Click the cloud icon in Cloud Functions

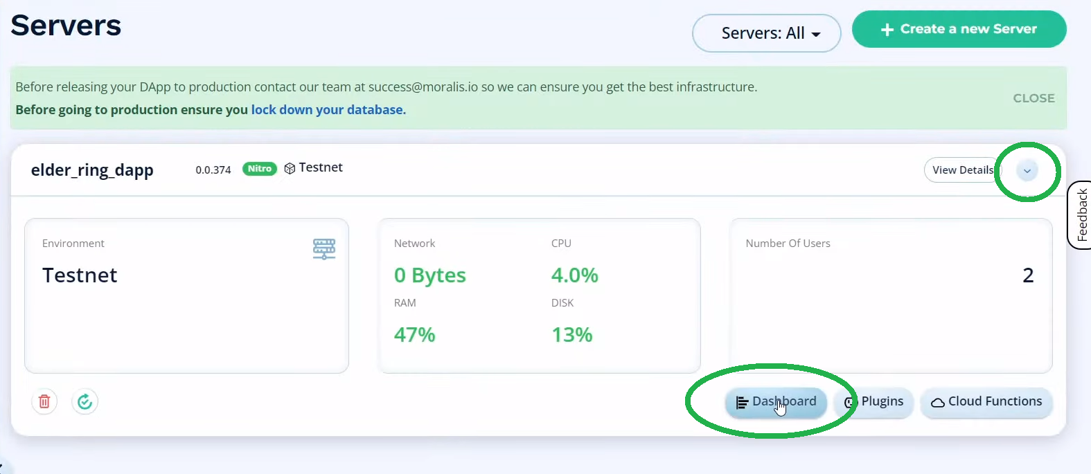(x=938, y=403)
